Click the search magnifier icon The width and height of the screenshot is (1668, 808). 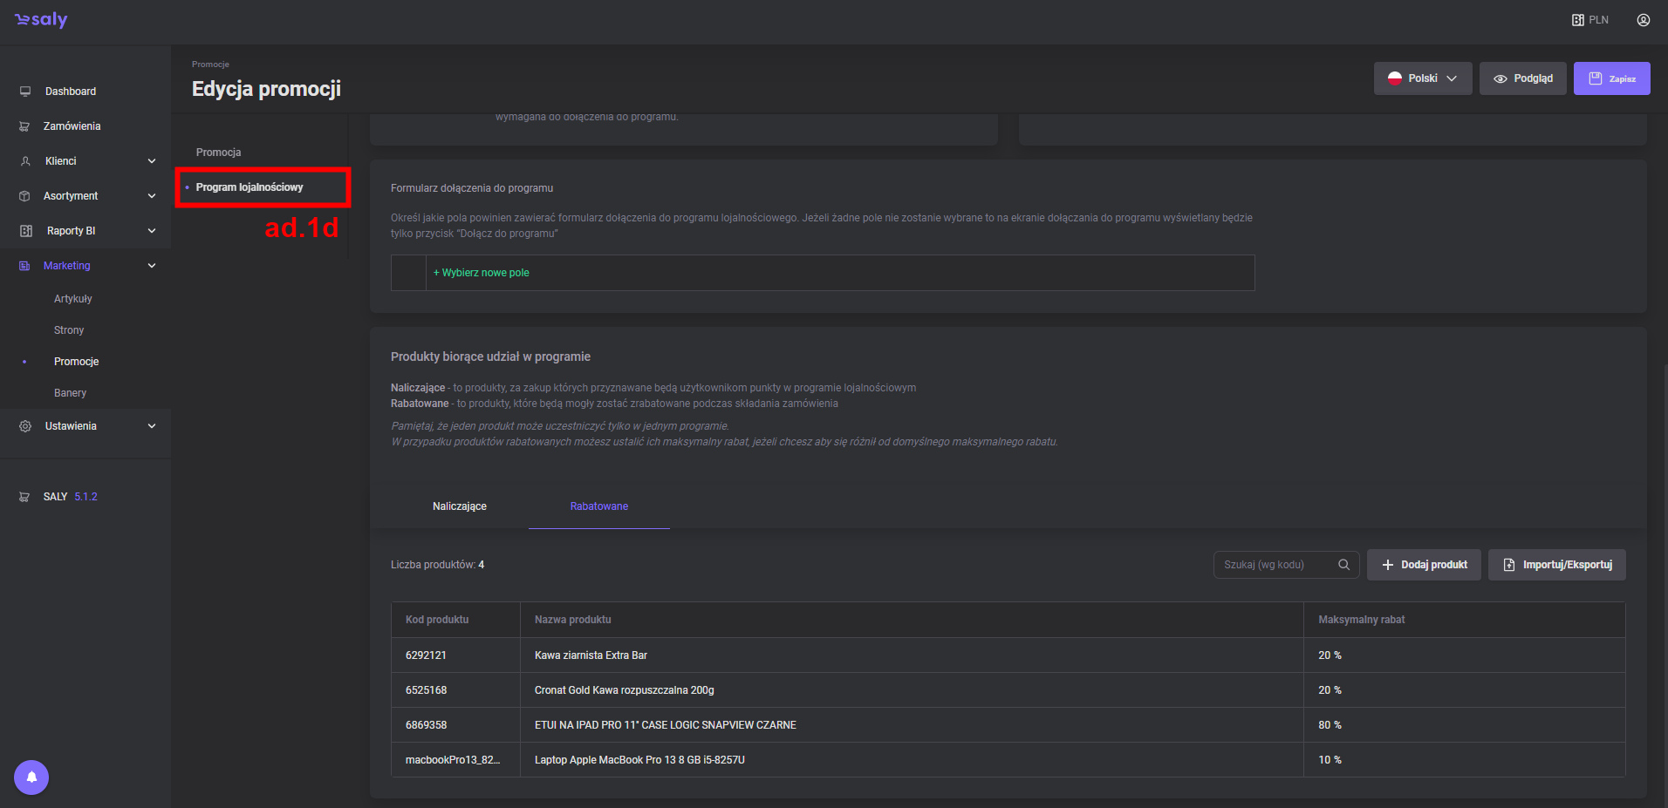1343,565
